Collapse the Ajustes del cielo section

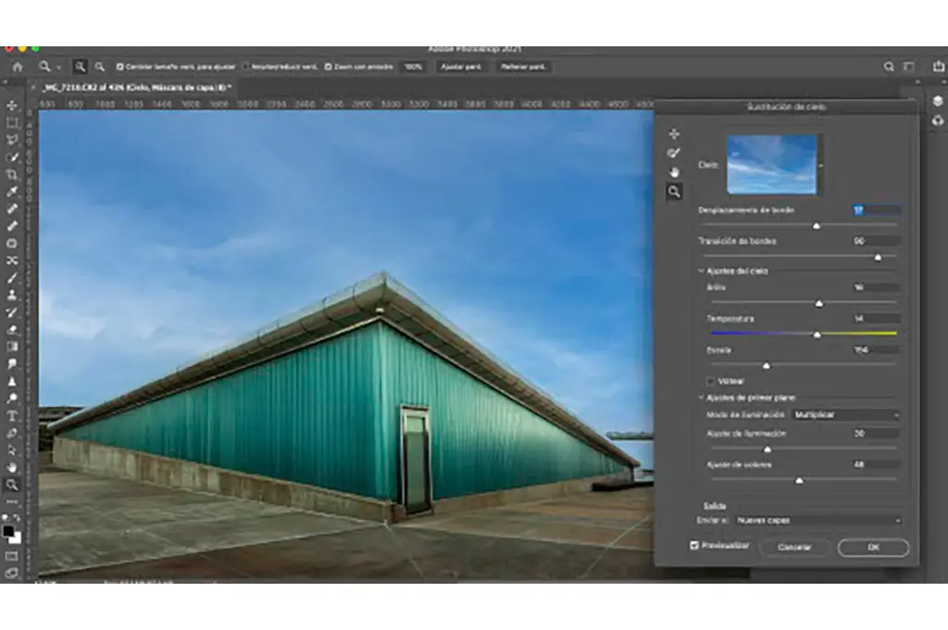(701, 271)
